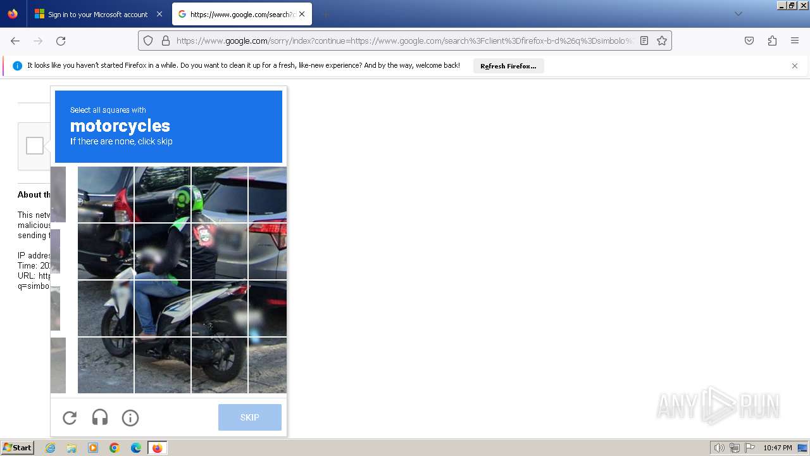The image size is (810, 456).
Task: Click the Refresh Firefox button
Action: (x=508, y=66)
